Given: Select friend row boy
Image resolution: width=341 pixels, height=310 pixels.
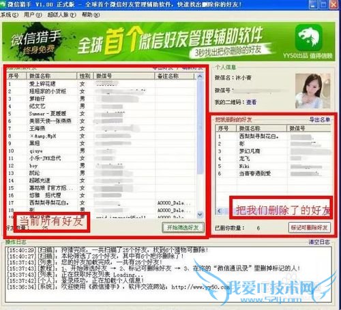Looking at the screenshot, I should click(102, 166).
